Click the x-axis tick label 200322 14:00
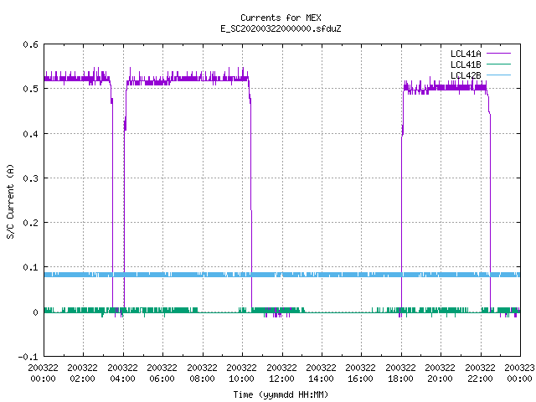 point(321,374)
